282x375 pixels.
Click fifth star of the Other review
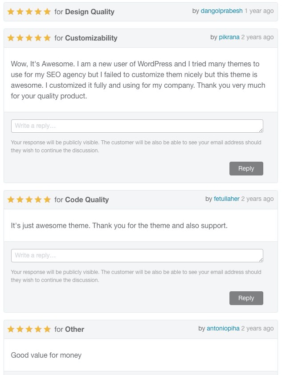tap(47, 330)
